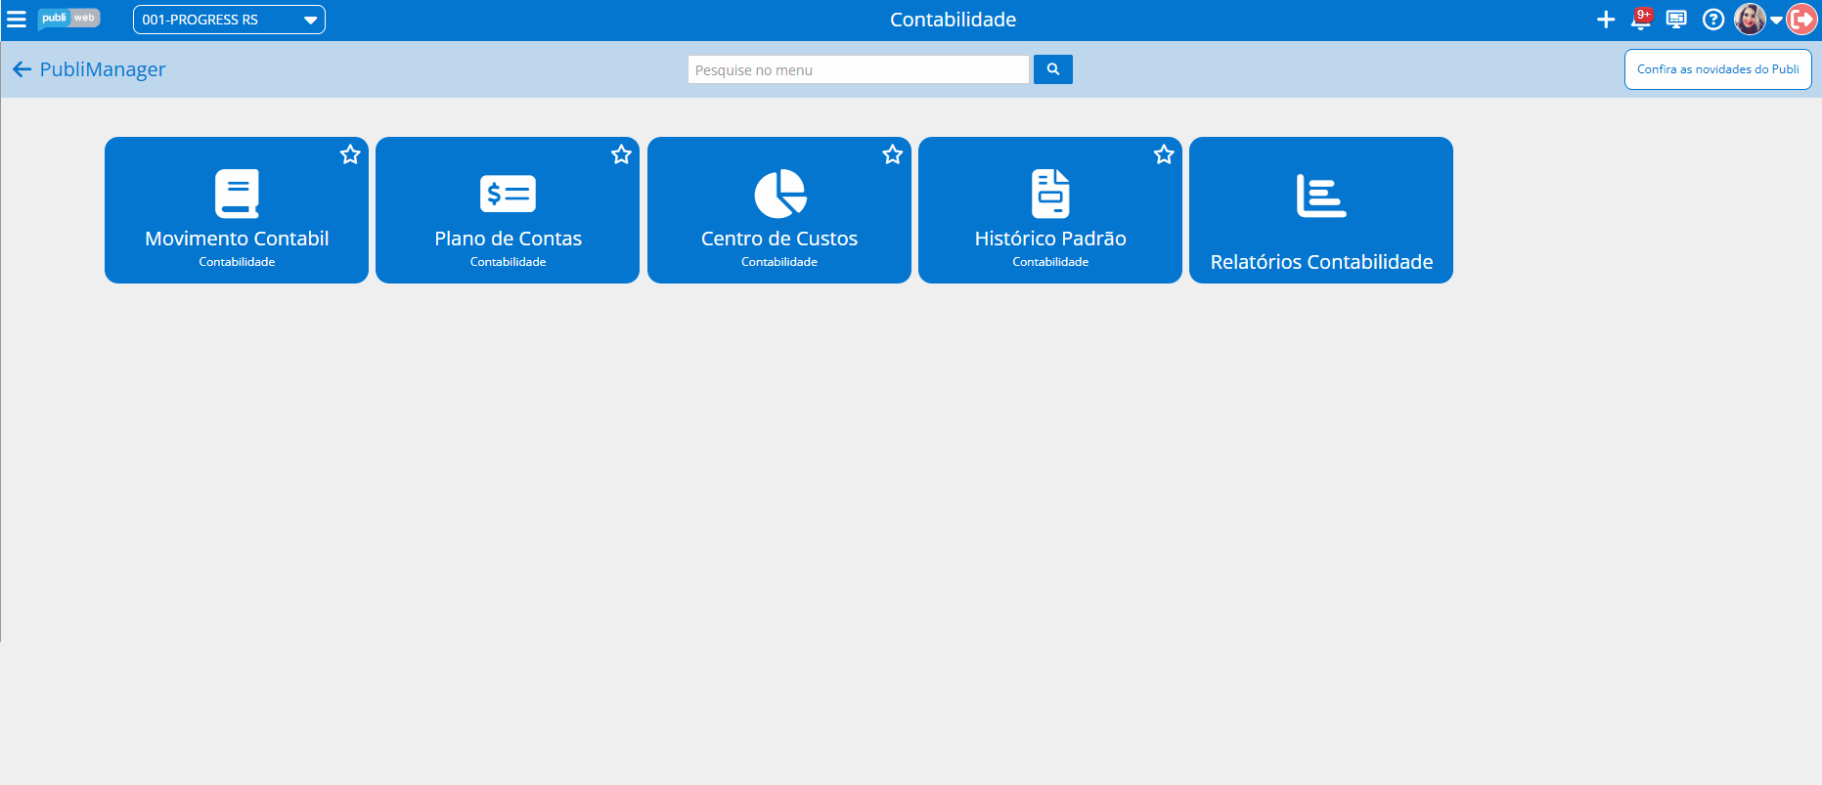Click the Pesquise no menu search field
1822x785 pixels.
[x=859, y=69]
